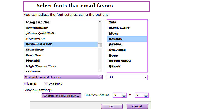Screen dimensions: 203x110
Task: Choose Medium font weight
Action: click(127, 45)
